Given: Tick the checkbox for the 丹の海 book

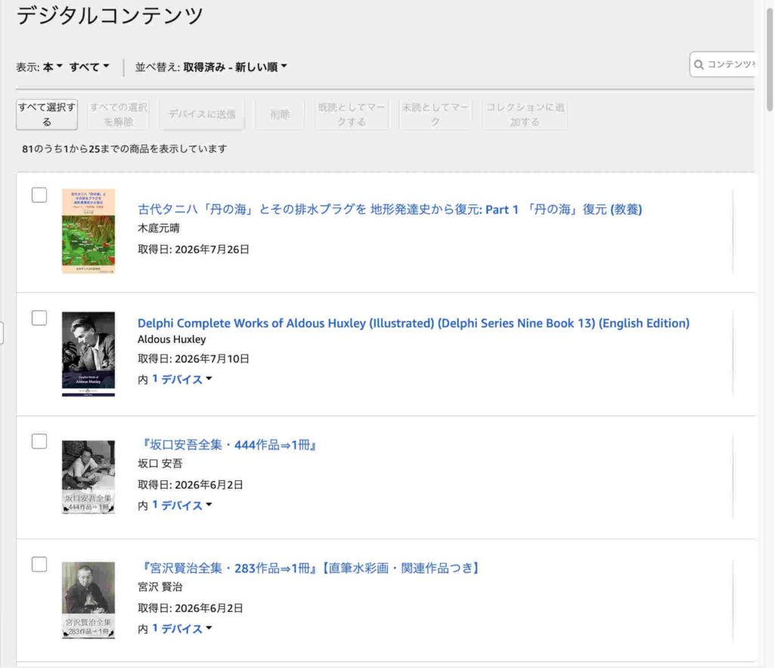Looking at the screenshot, I should (x=39, y=195).
